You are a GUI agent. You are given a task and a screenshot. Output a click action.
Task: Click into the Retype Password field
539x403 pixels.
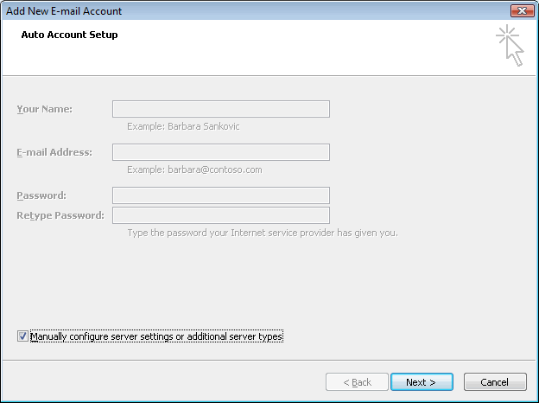coord(220,215)
